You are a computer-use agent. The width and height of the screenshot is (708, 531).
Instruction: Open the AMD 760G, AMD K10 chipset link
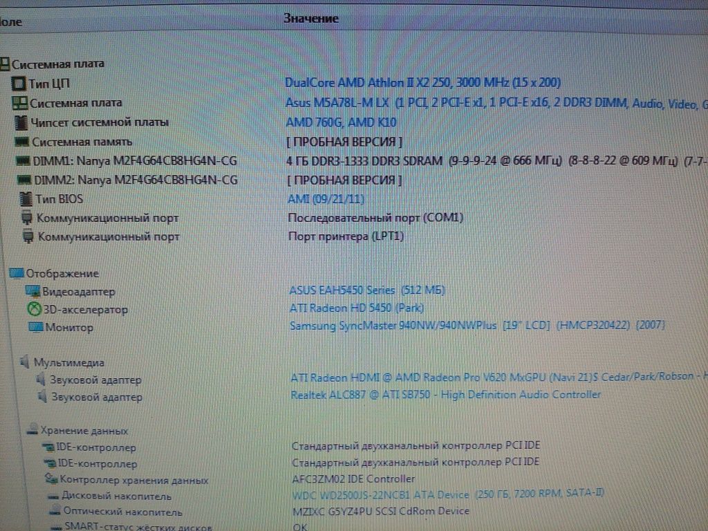tap(341, 122)
